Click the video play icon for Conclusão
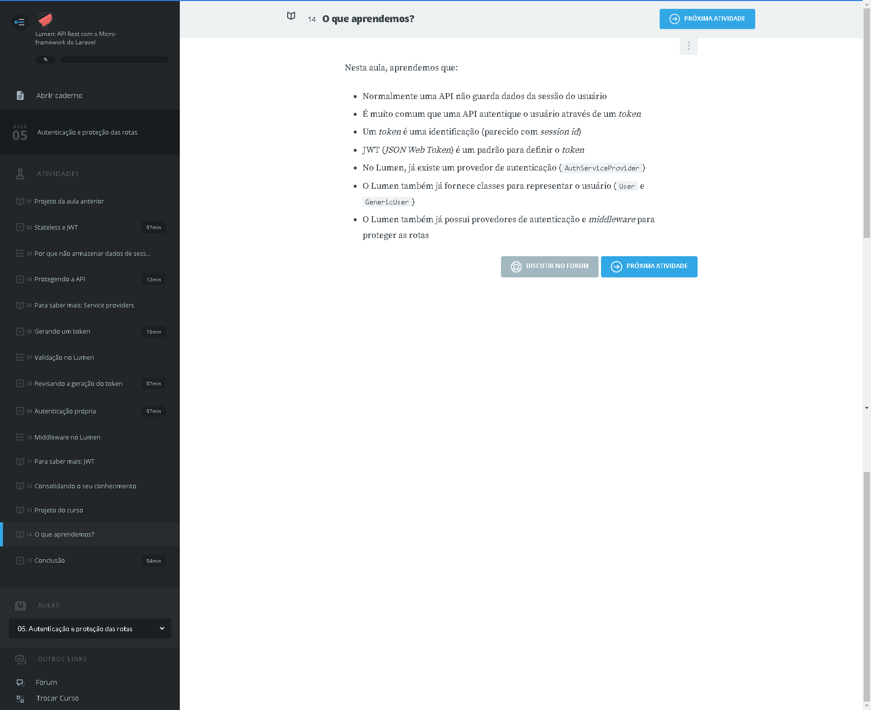The image size is (871, 710). tap(20, 561)
